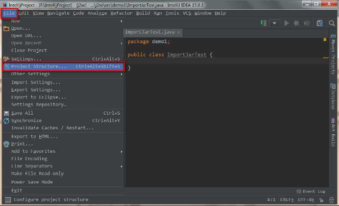Image resolution: width=339 pixels, height=206 pixels.
Task: Open the VCS menu
Action: click(187, 13)
